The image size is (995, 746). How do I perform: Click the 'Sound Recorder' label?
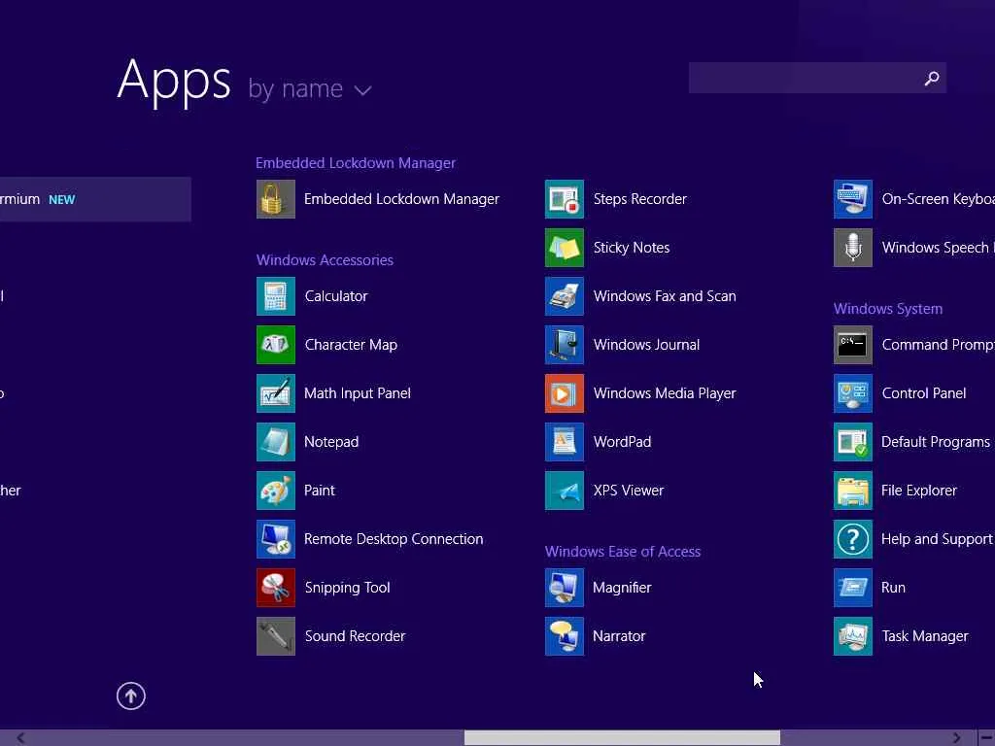click(355, 636)
